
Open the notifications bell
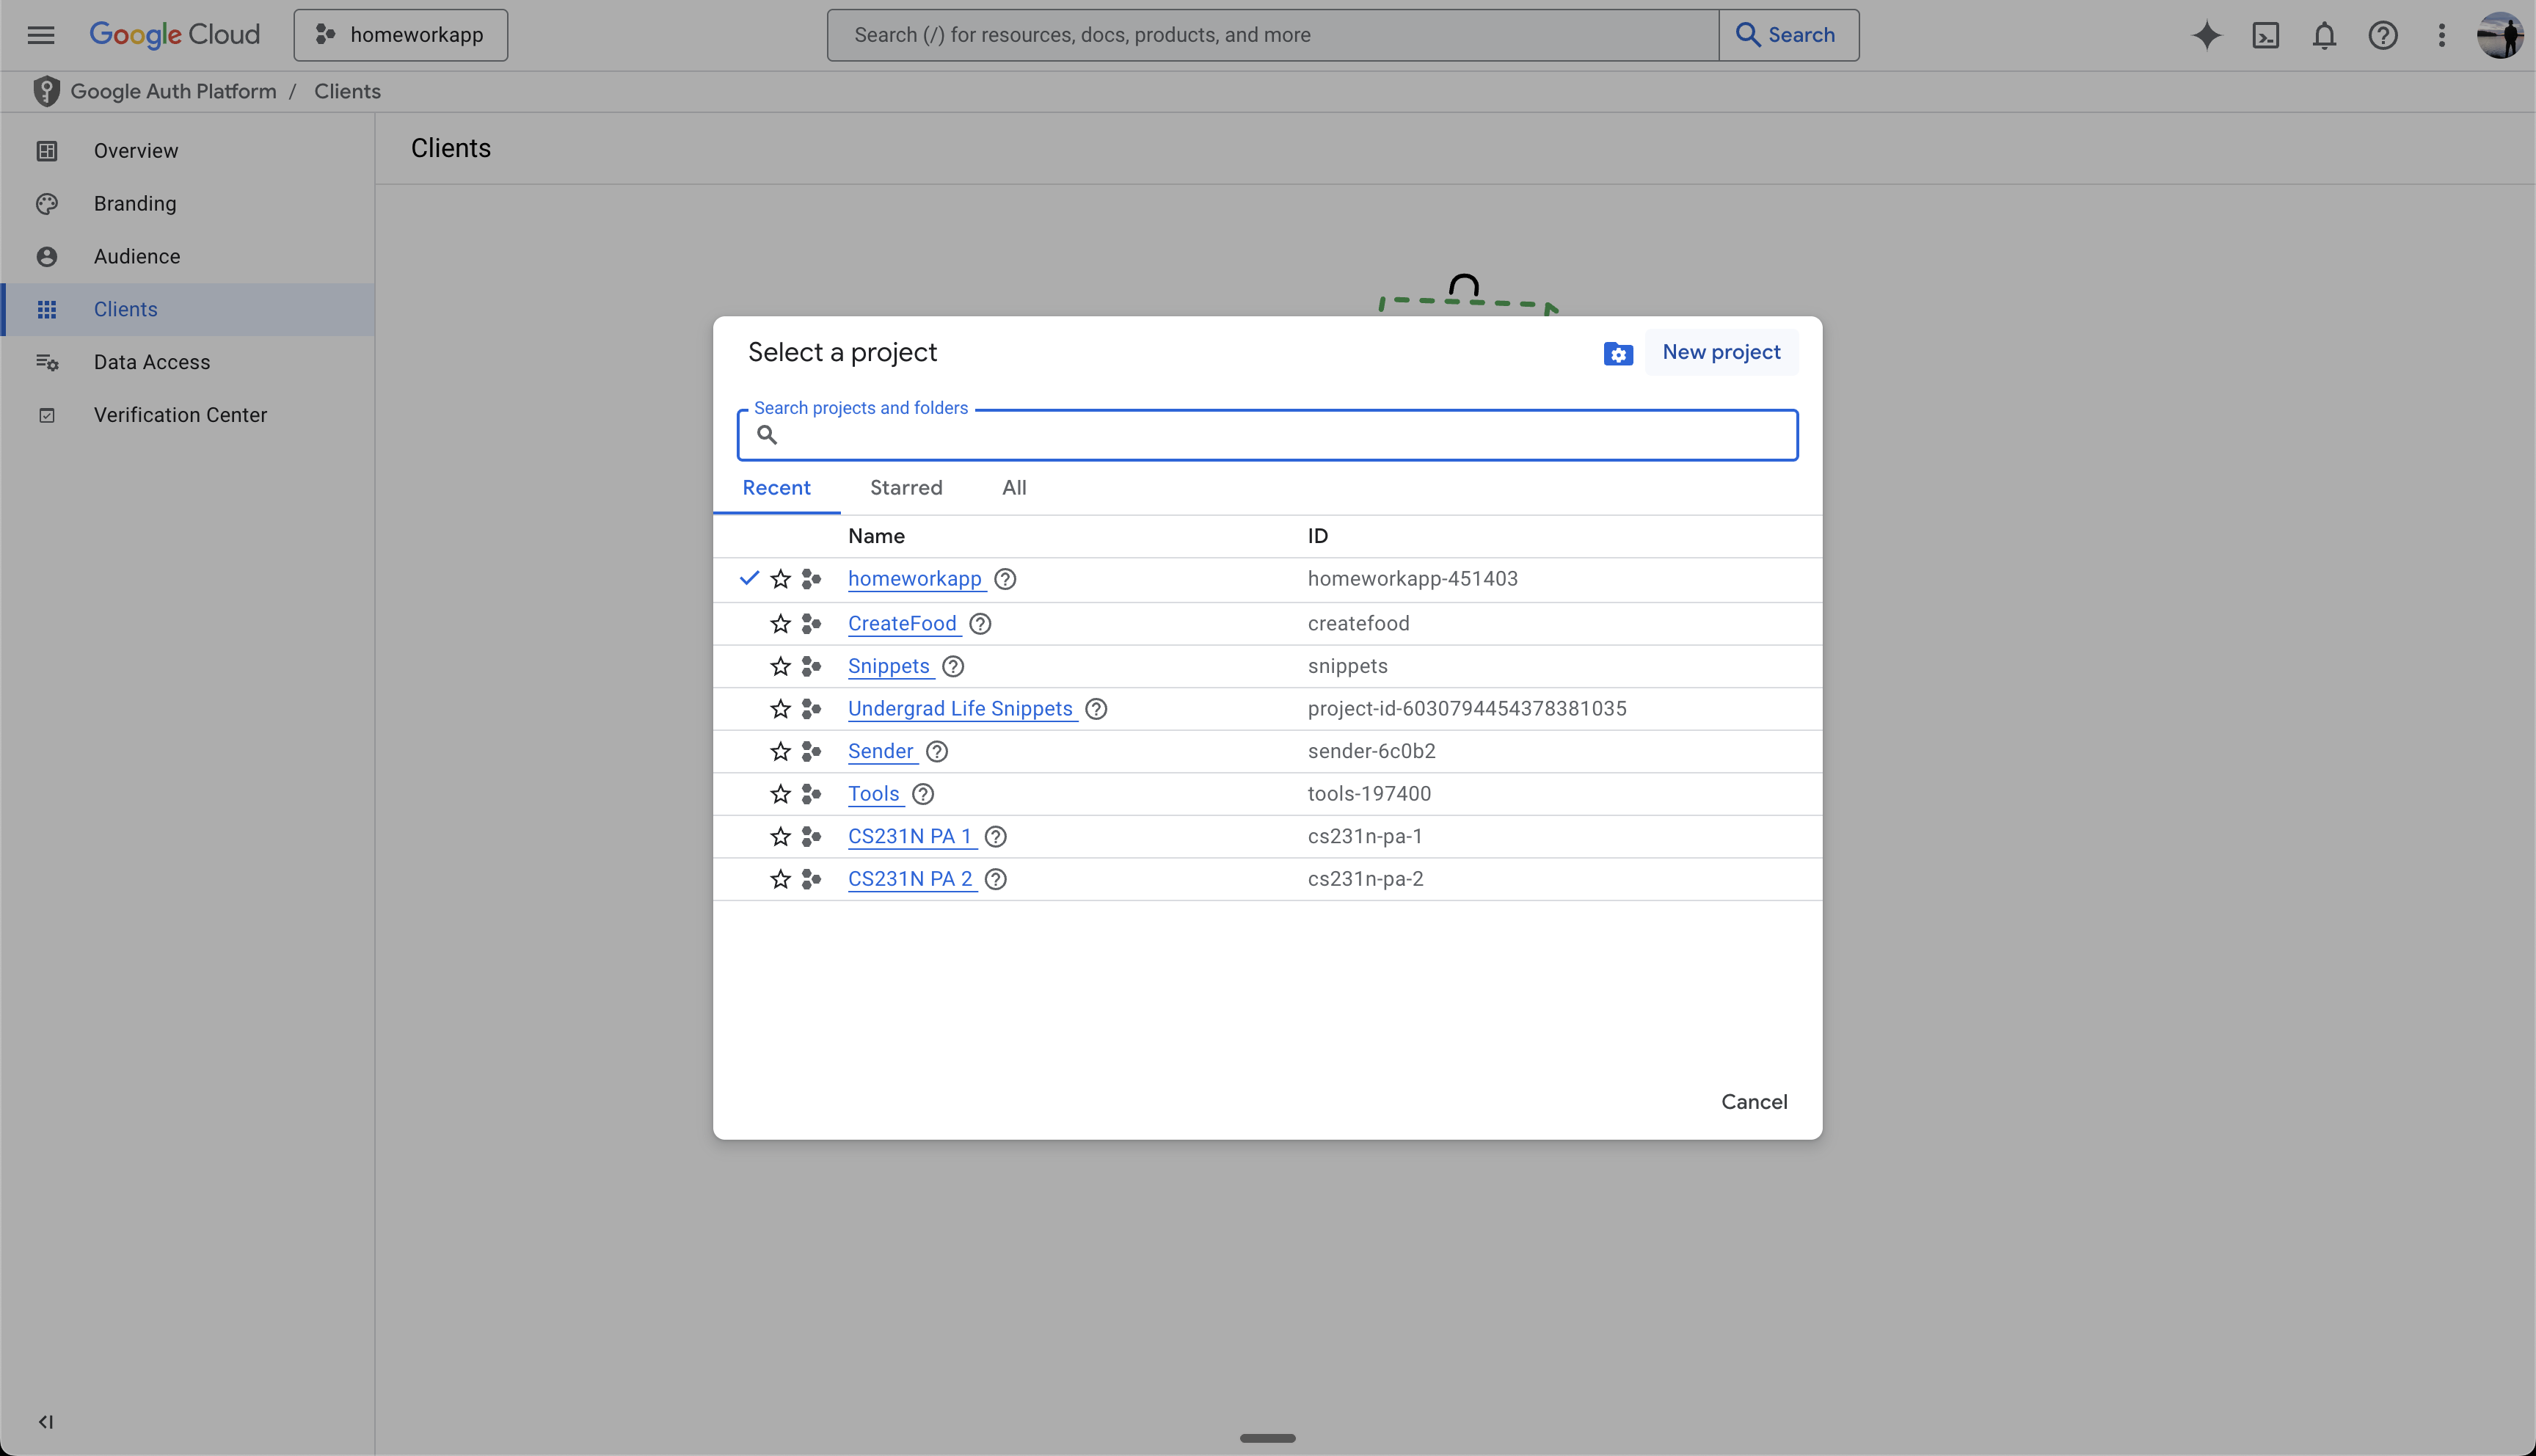pyautogui.click(x=2325, y=35)
